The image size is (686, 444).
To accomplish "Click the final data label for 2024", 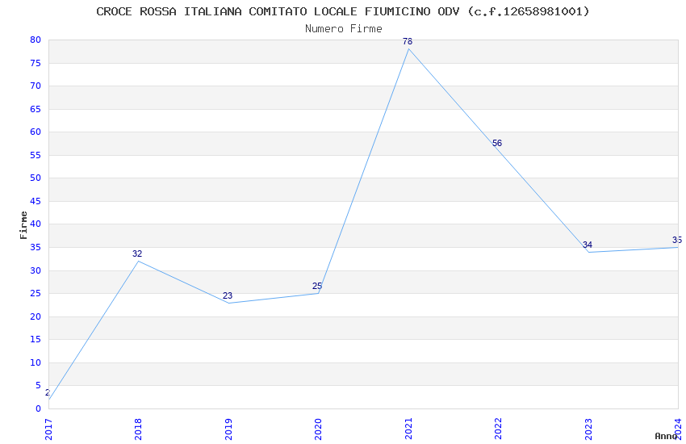I will [677, 240].
